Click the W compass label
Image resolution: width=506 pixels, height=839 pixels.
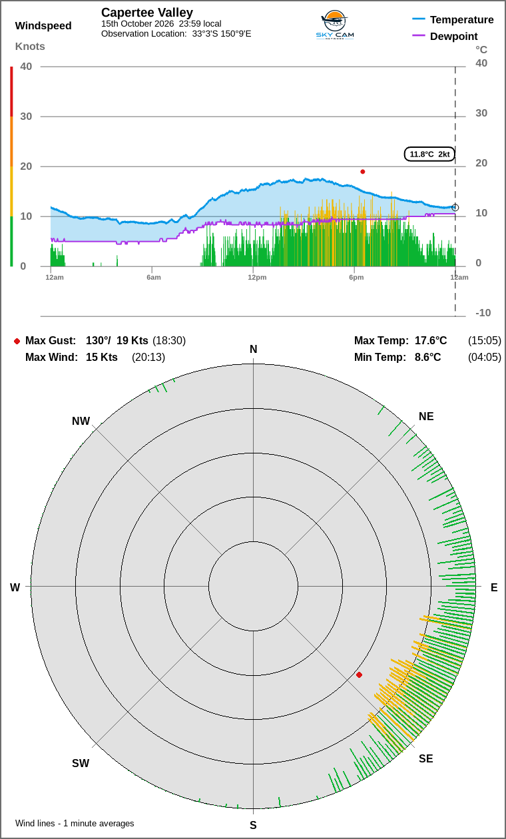pos(15,588)
